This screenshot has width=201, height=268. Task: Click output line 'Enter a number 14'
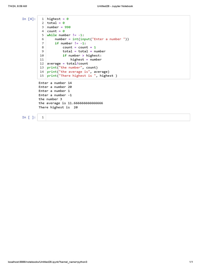[x=55, y=83]
